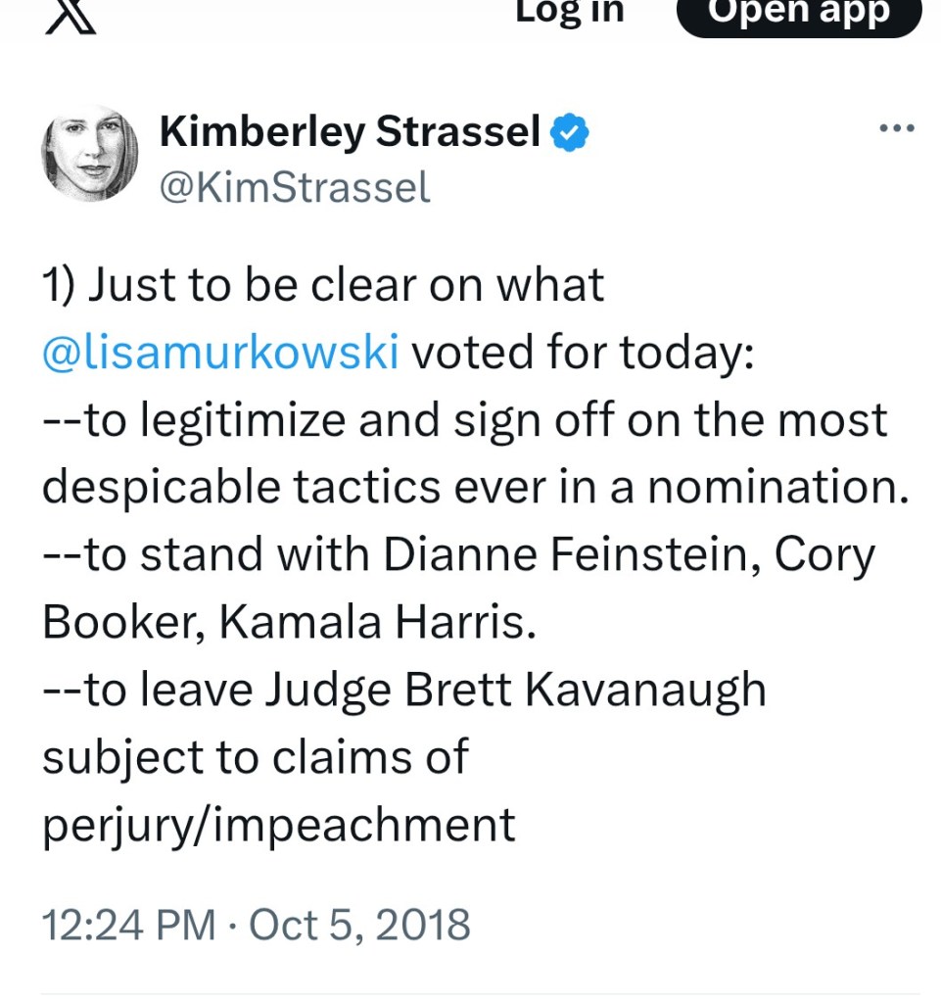Click the word "perjury/impeachment"
Image resolution: width=941 pixels, height=1002 pixels.
[x=278, y=825]
